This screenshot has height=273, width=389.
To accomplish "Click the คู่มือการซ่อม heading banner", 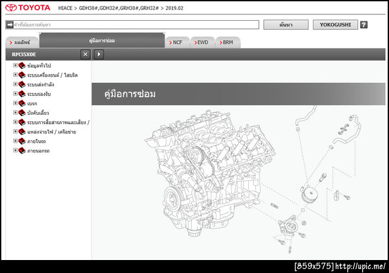I will coord(239,94).
